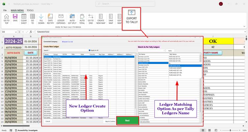Click the green Next button
This screenshot has width=248, height=132.
127,120
